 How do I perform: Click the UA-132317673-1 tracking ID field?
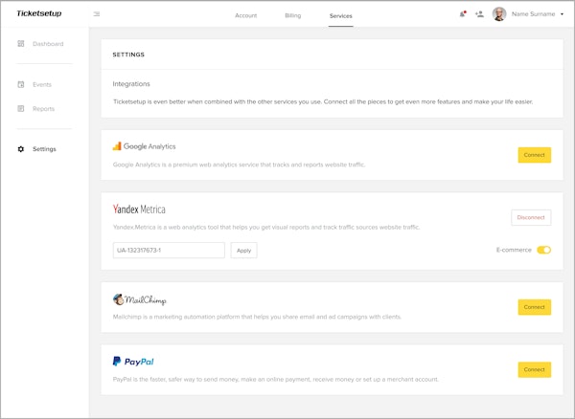[169, 250]
